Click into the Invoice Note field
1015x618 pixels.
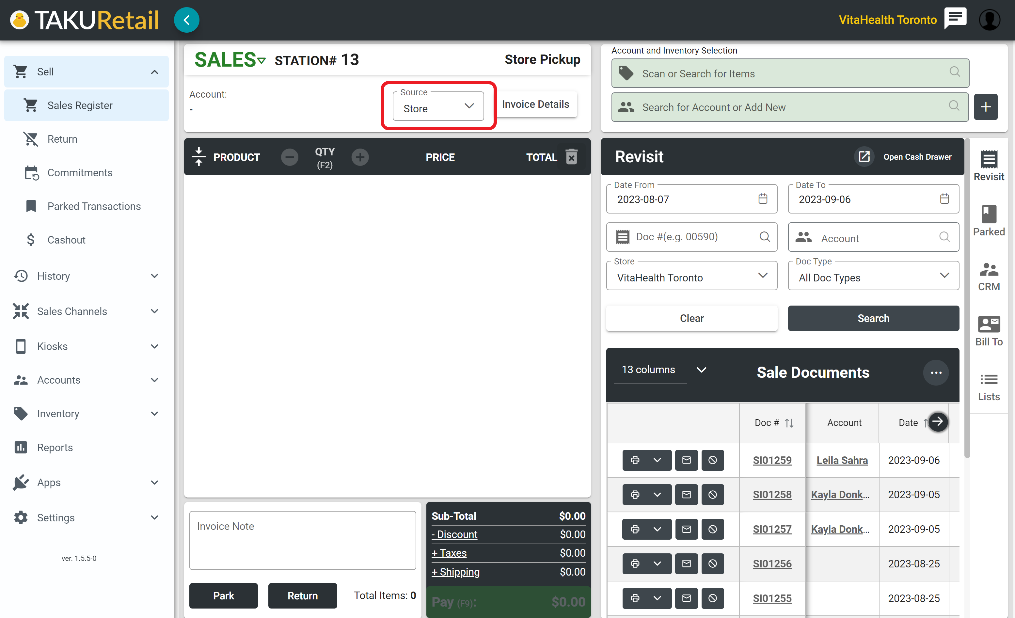tap(302, 540)
